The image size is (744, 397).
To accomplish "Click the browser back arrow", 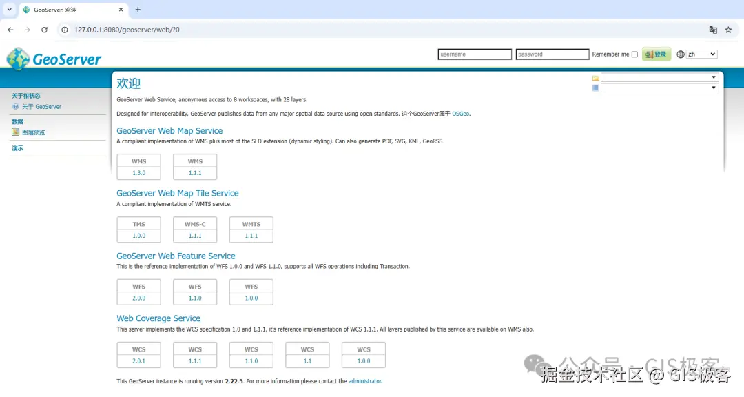I will pos(10,30).
